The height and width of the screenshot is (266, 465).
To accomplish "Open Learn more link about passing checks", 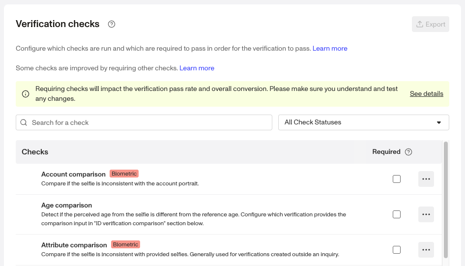I will [x=330, y=49].
